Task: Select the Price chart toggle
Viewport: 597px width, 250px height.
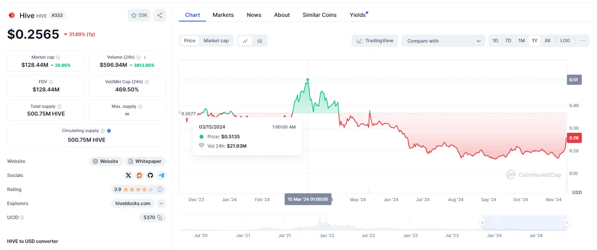Action: coord(190,41)
